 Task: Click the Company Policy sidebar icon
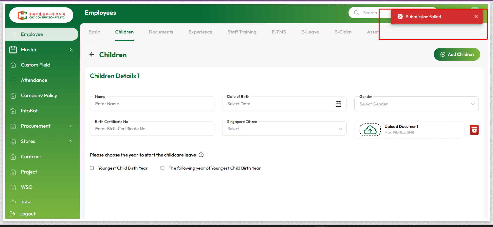pyautogui.click(x=13, y=96)
